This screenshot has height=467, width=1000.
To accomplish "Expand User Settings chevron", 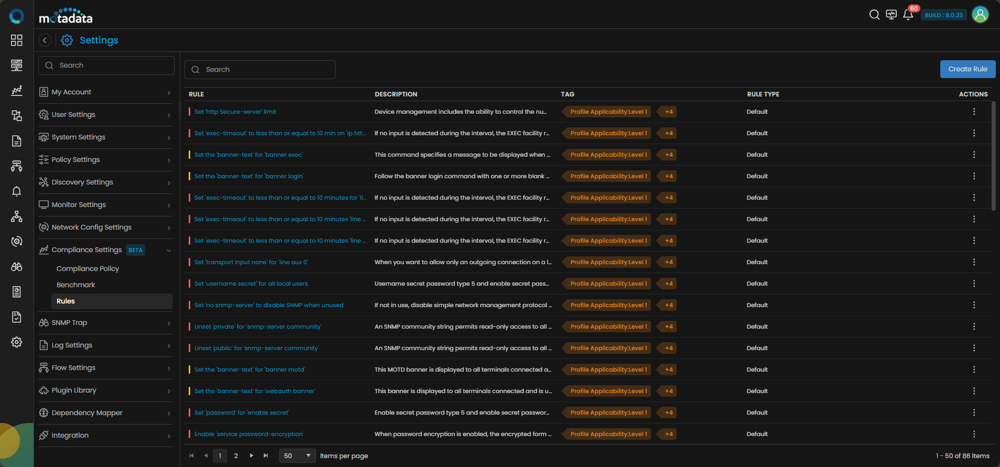I will point(169,115).
